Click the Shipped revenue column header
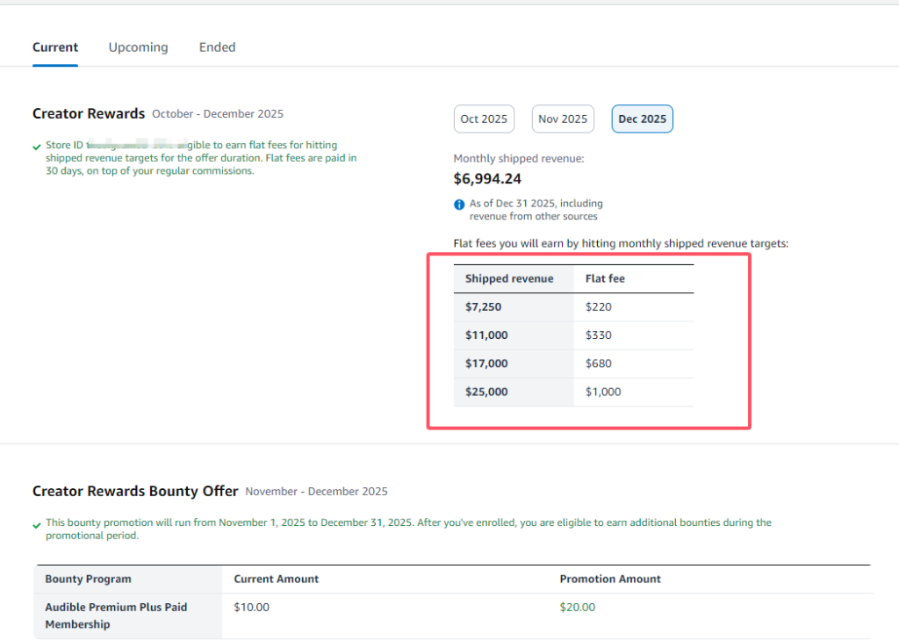The image size is (899, 641). (509, 279)
